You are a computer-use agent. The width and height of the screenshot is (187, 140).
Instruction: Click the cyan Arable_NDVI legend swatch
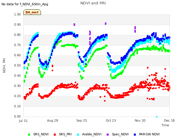pos(78,134)
